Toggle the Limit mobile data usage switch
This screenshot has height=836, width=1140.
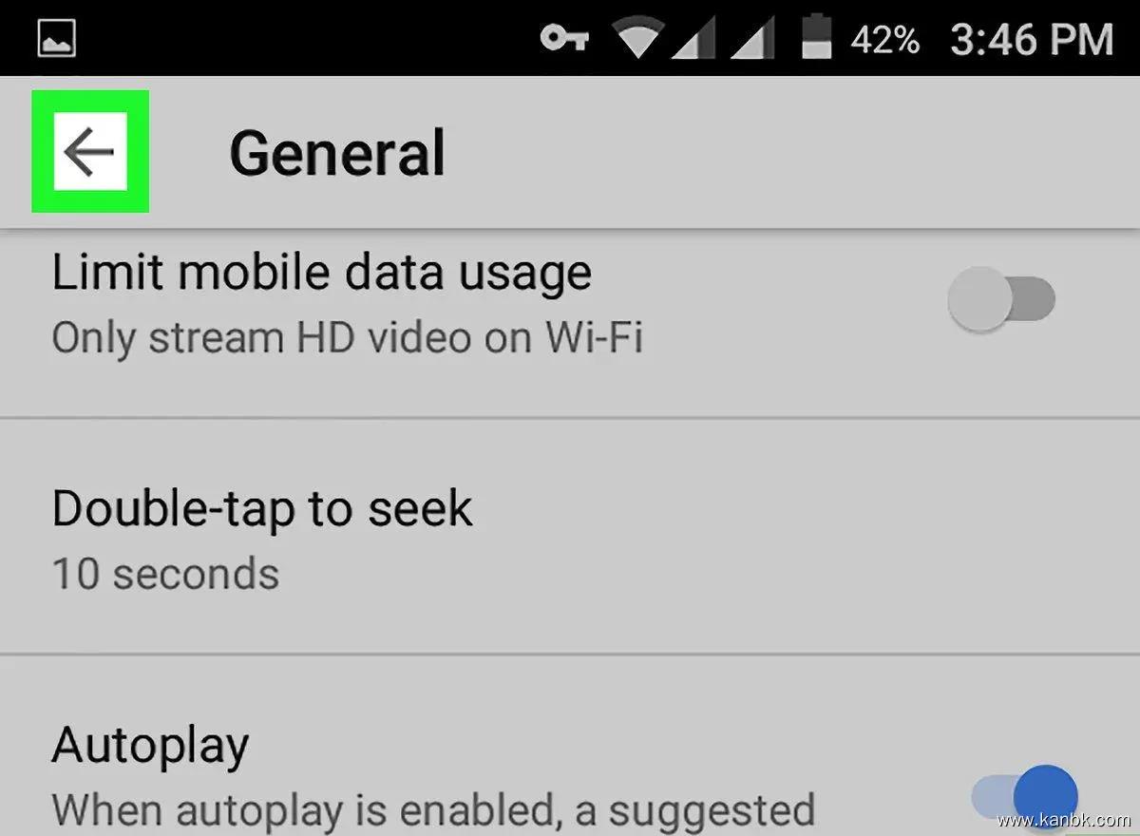[x=1001, y=299]
